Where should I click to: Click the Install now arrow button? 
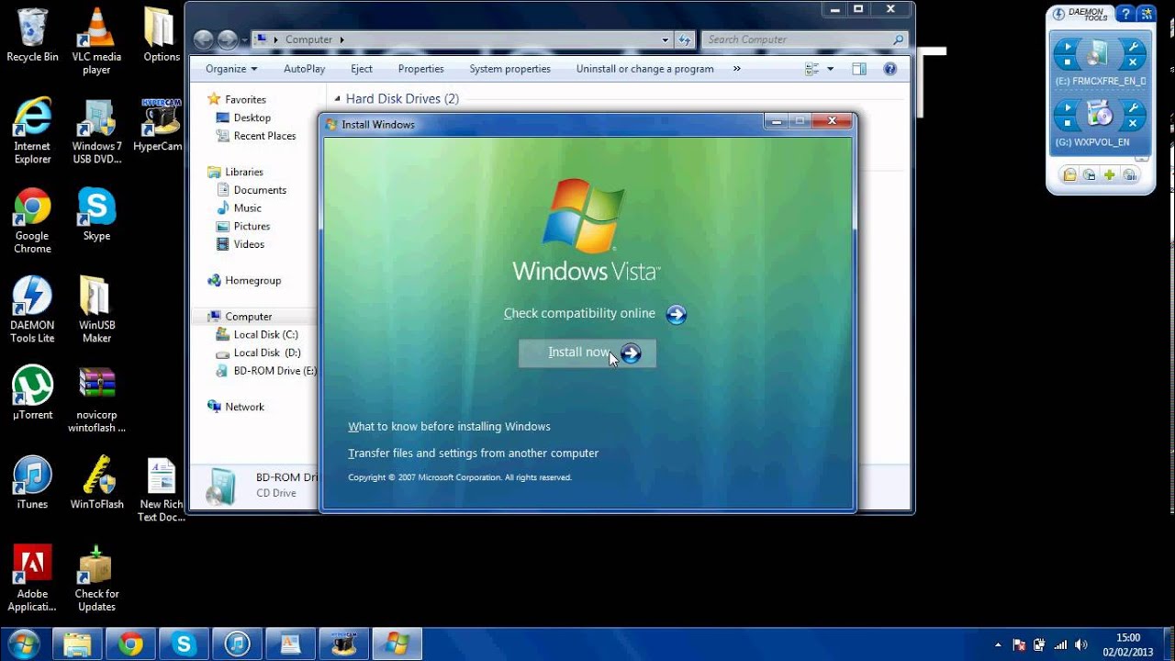pos(631,353)
